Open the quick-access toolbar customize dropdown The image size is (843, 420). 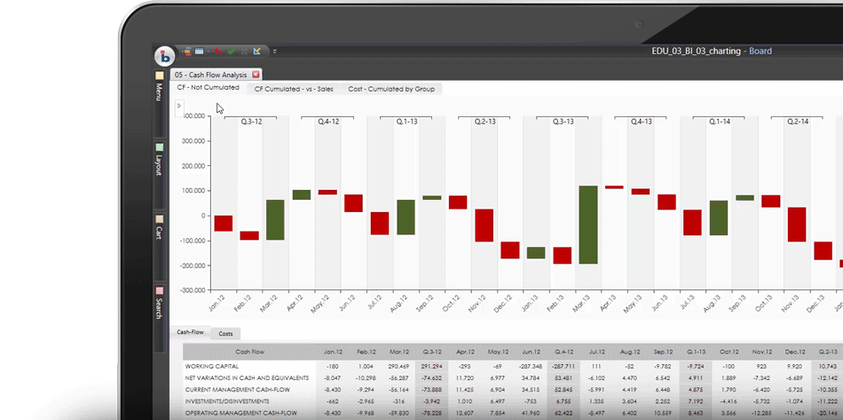(x=274, y=52)
